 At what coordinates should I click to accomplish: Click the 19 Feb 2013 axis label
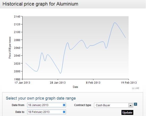tap(129, 83)
